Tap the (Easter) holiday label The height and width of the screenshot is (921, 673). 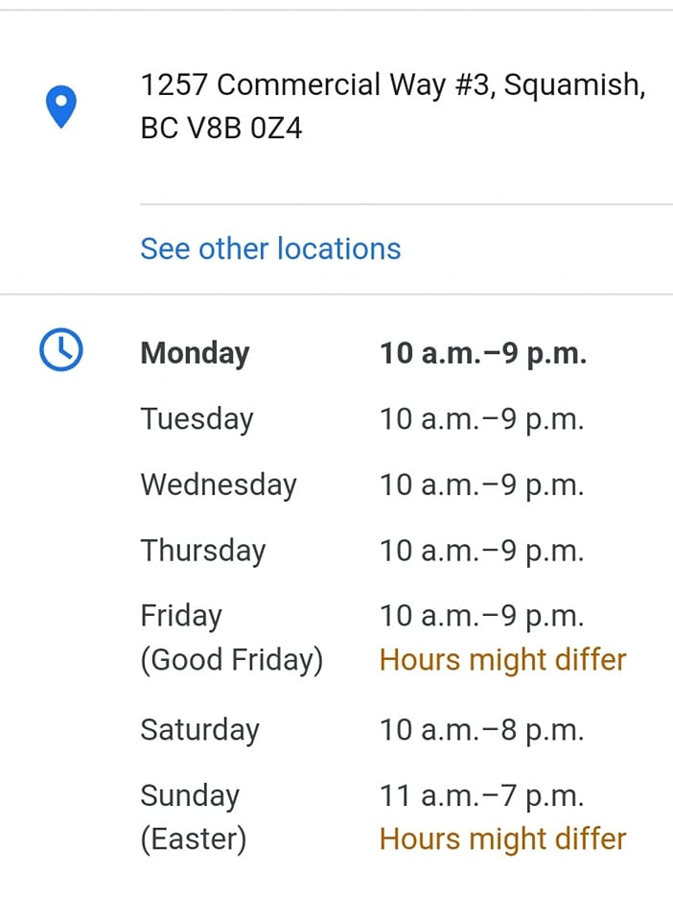(x=193, y=838)
